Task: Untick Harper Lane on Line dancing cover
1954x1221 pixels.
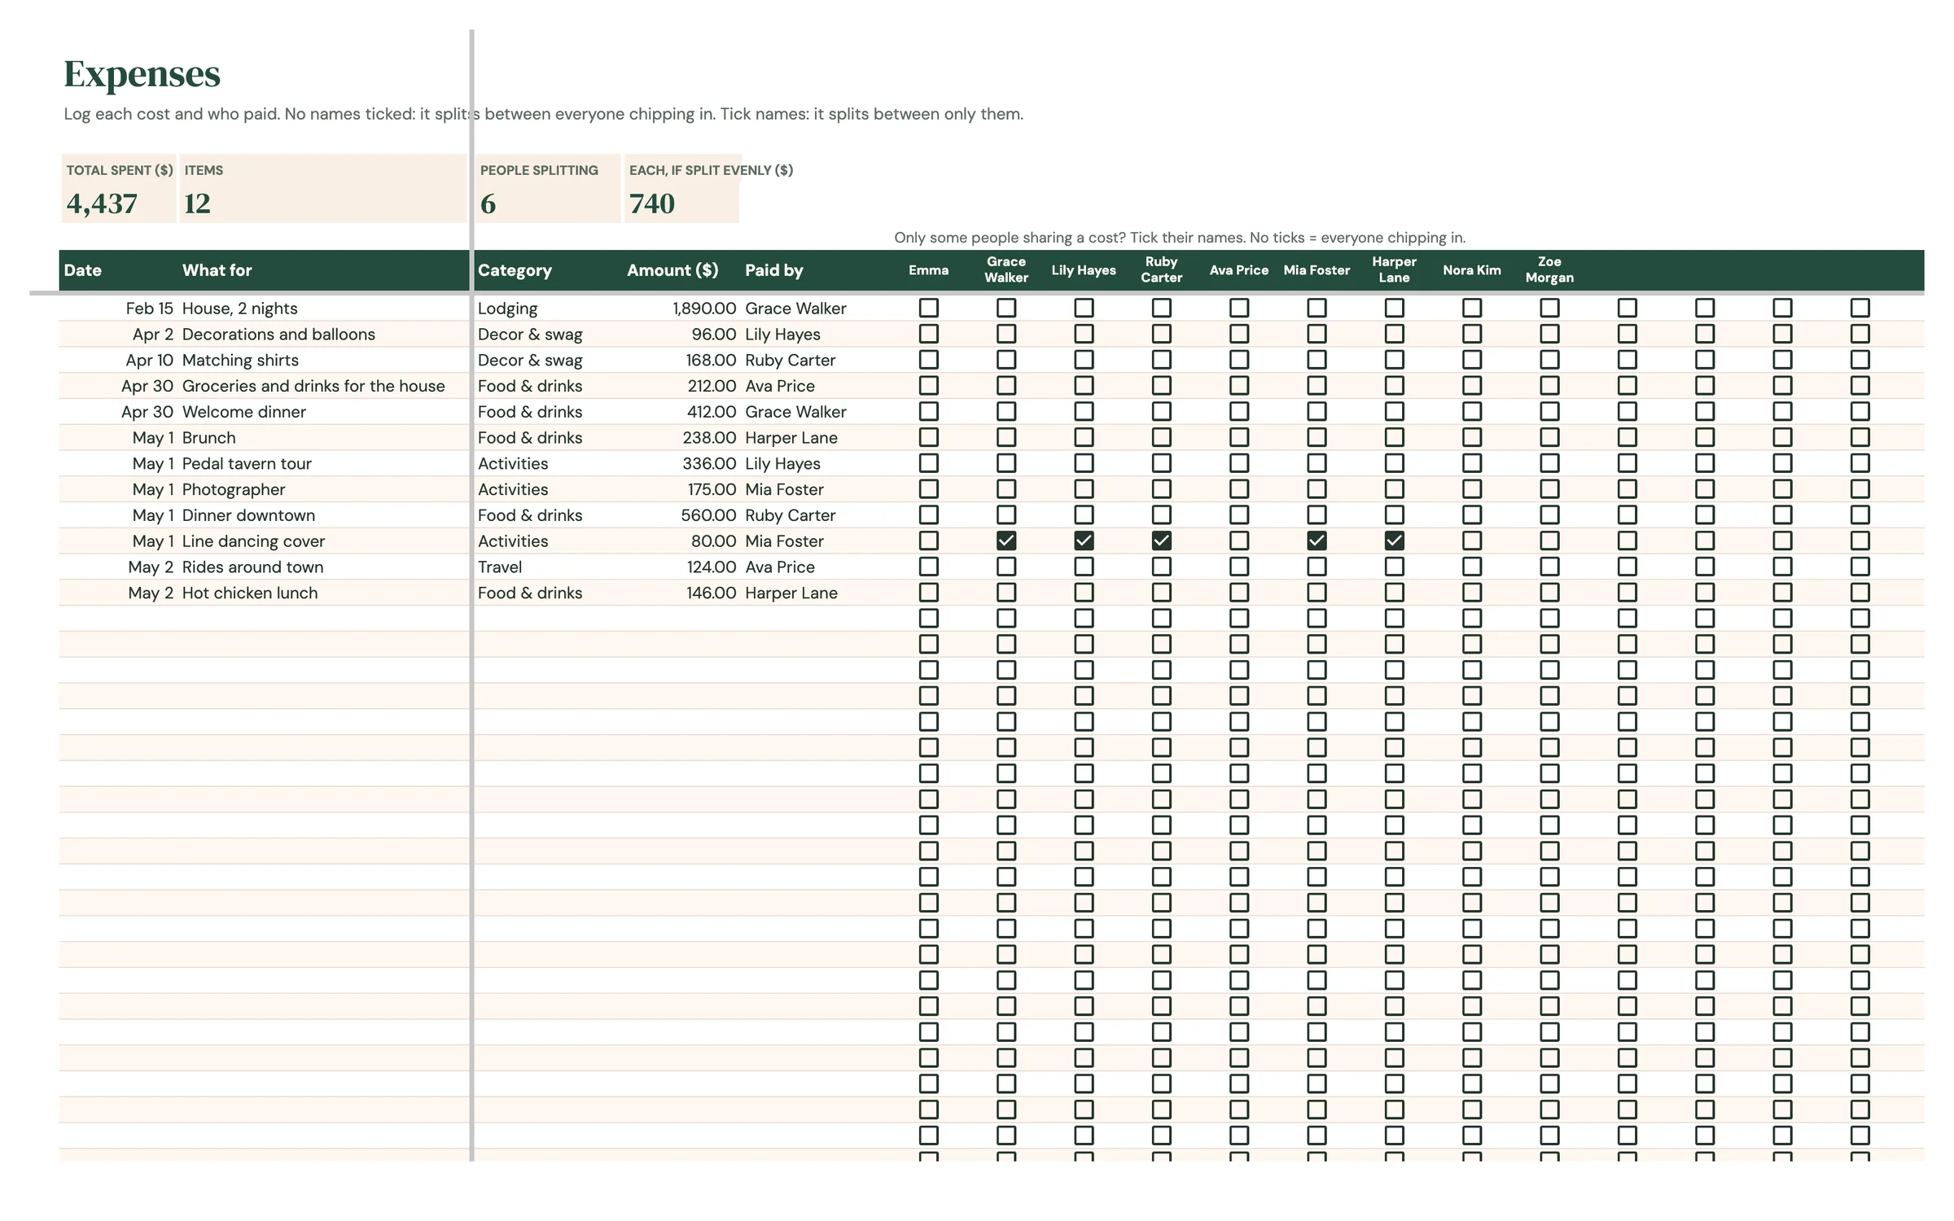Action: tap(1395, 540)
